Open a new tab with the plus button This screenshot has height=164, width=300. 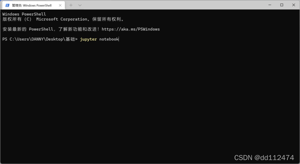coord(71,5)
